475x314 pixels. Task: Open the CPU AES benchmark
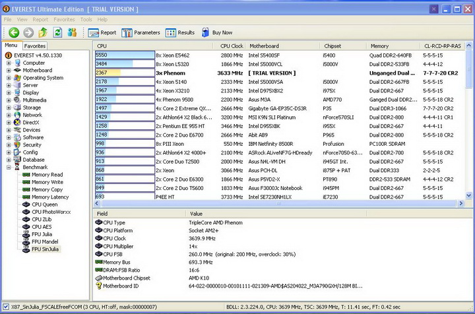(x=42, y=227)
